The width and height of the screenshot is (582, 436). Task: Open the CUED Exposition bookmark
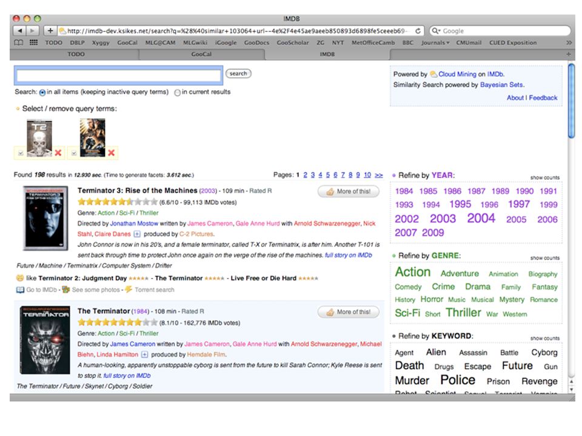pos(513,42)
